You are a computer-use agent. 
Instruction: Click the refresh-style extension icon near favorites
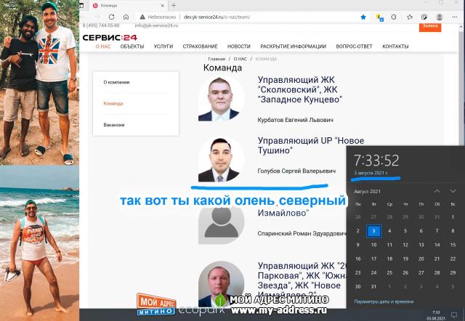[394, 17]
